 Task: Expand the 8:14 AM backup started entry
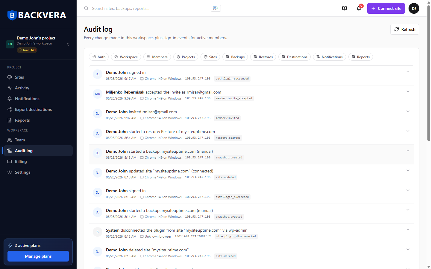[408, 210]
